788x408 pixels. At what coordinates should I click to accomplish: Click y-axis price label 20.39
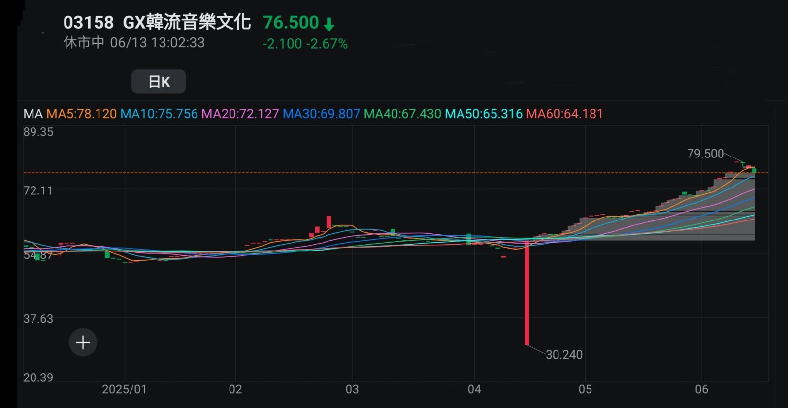38,377
